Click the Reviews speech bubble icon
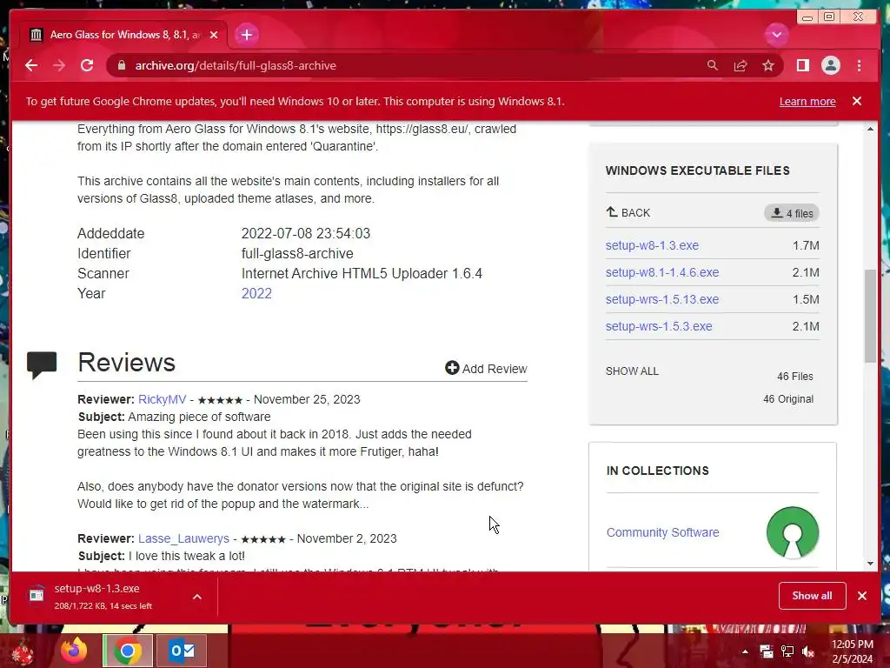890x668 pixels. click(x=42, y=364)
